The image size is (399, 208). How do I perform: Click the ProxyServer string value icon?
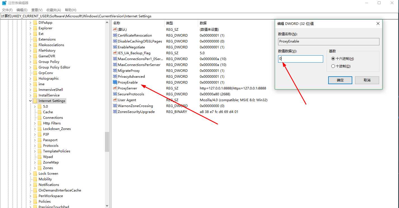tap(115, 88)
